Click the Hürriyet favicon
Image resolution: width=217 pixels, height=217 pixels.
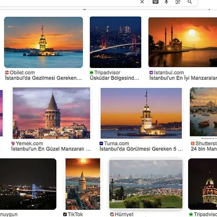[112, 214]
